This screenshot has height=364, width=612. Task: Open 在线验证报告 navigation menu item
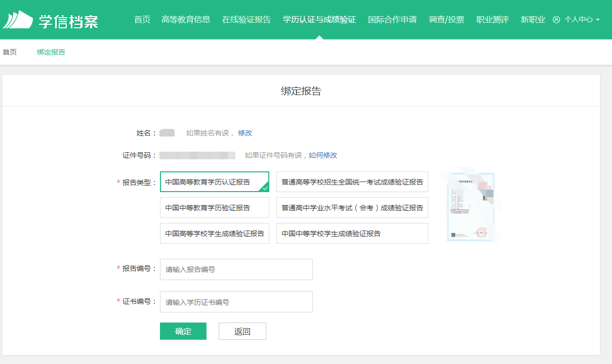coord(247,20)
